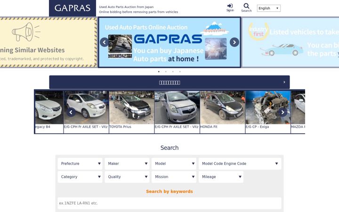Select the fourth banner pagination dot

pyautogui.click(x=180, y=72)
